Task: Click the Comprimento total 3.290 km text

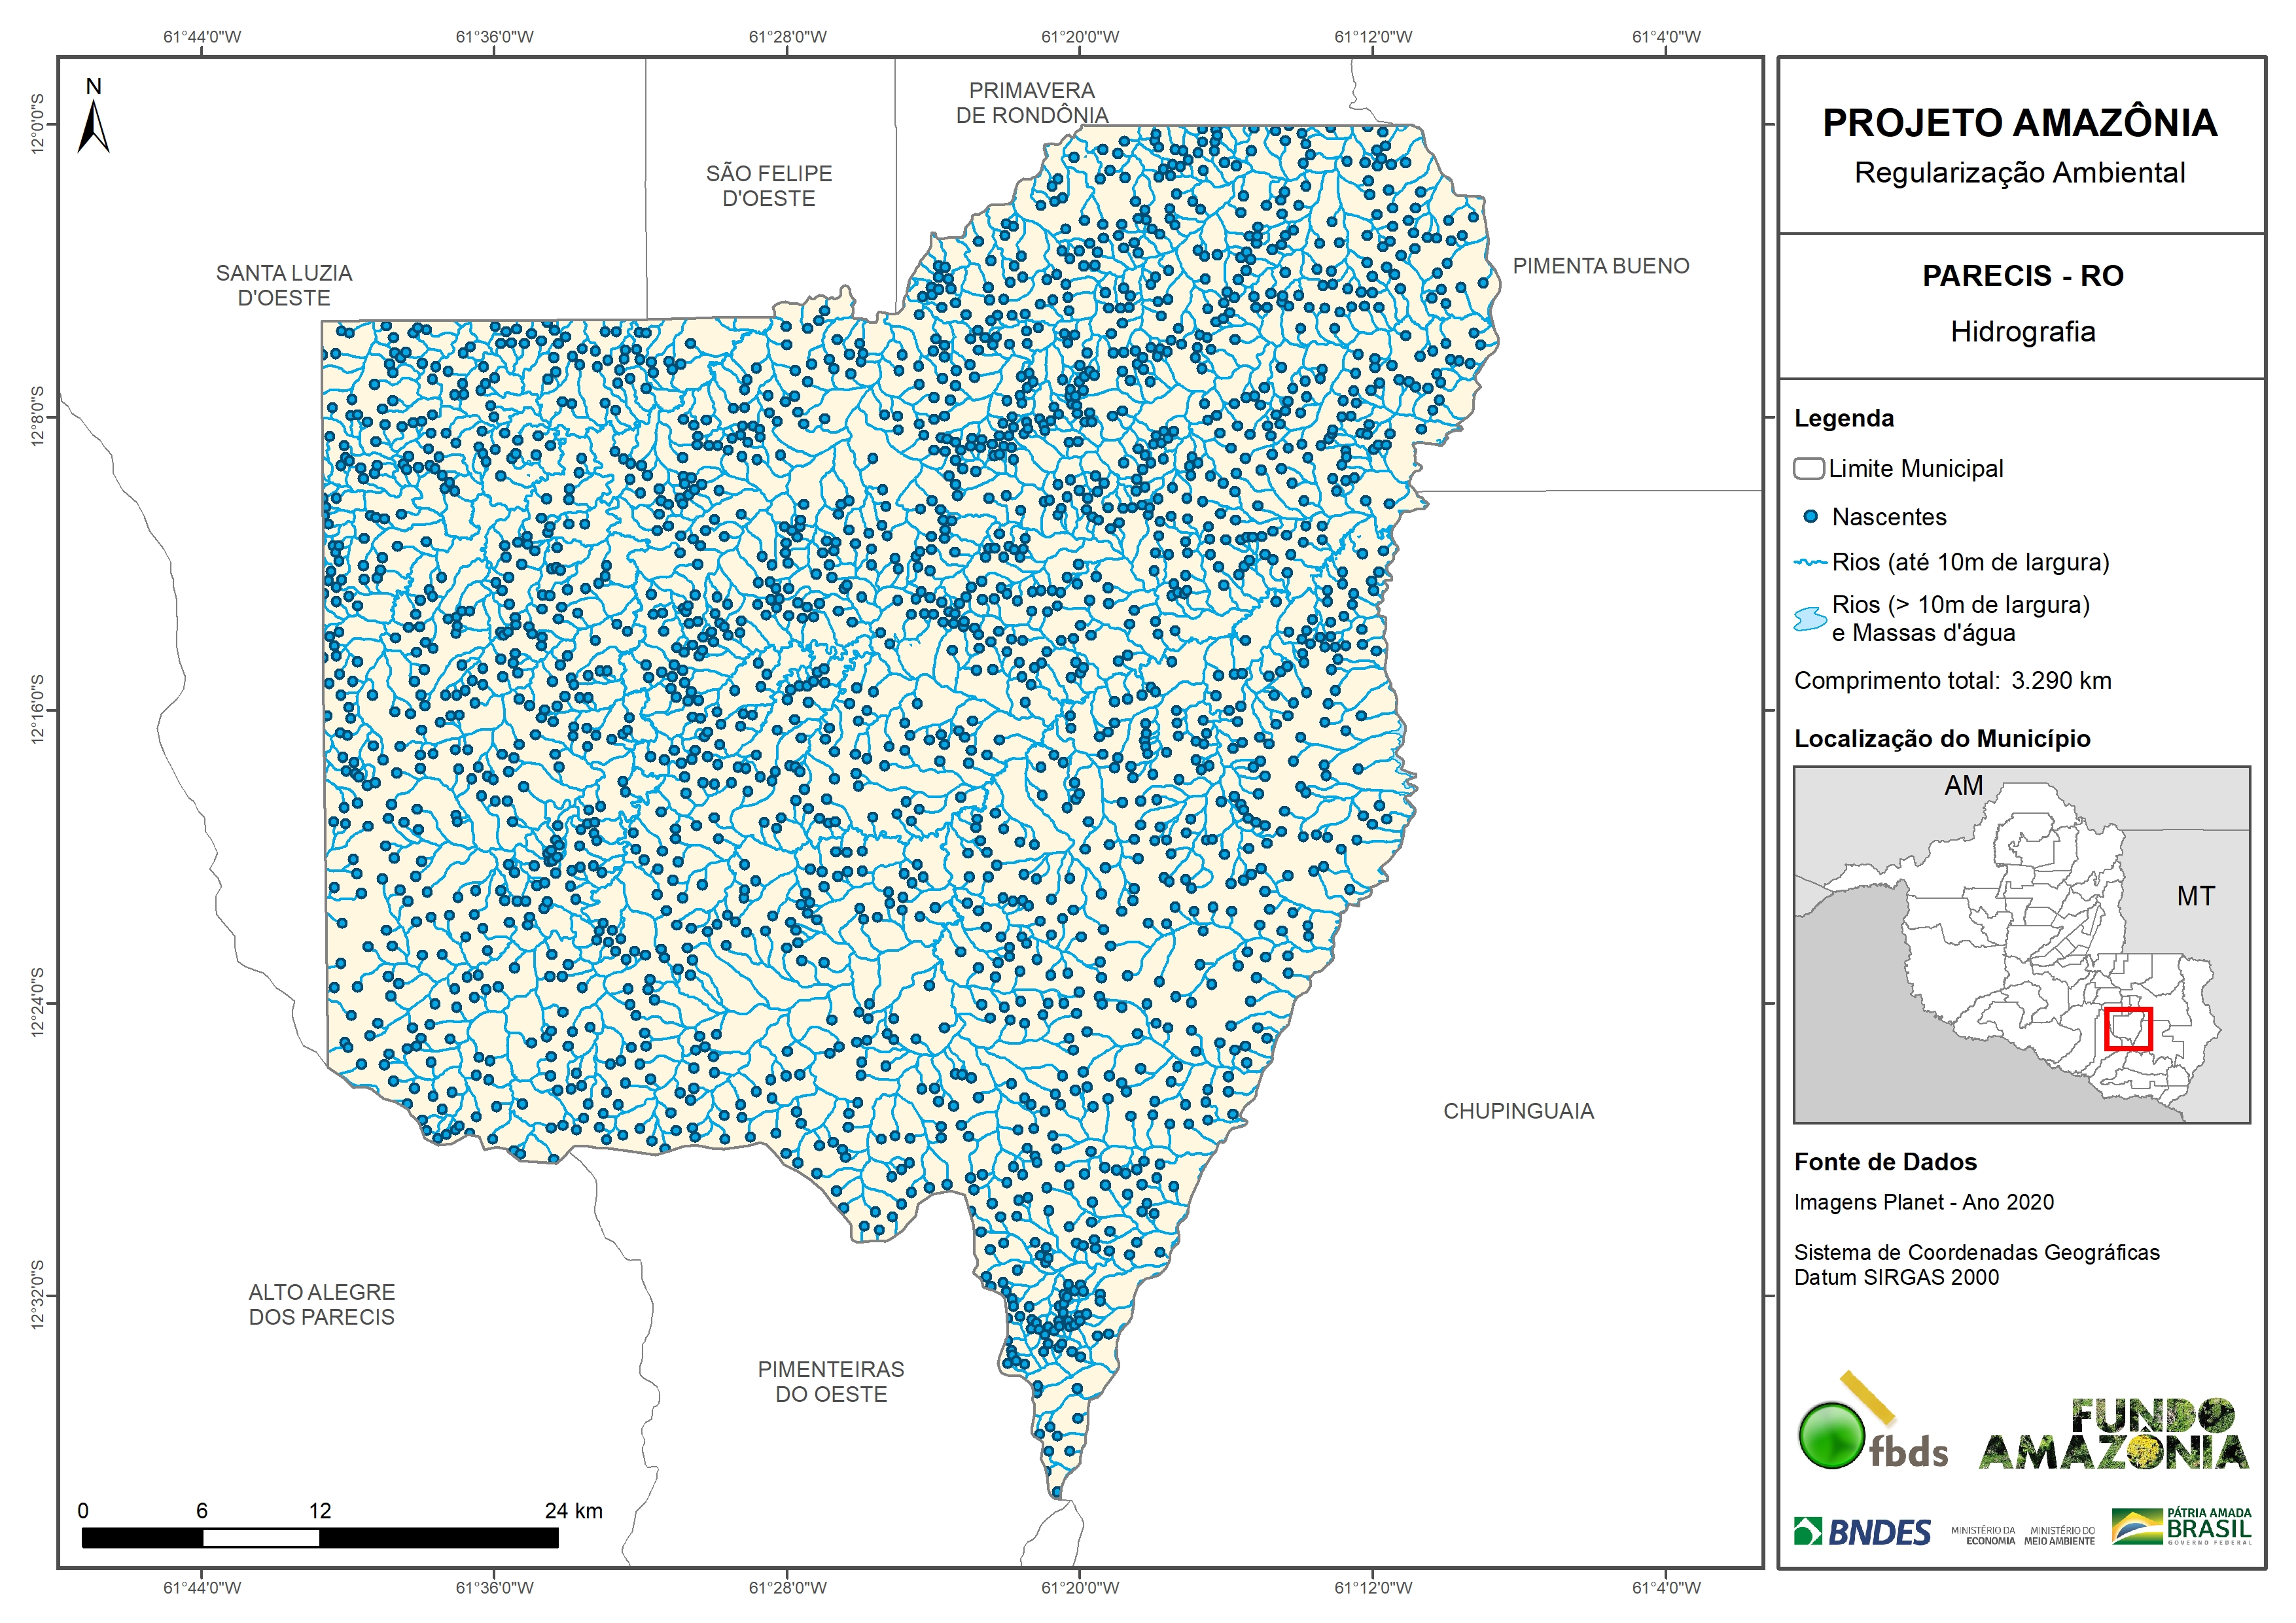Action: (1952, 681)
